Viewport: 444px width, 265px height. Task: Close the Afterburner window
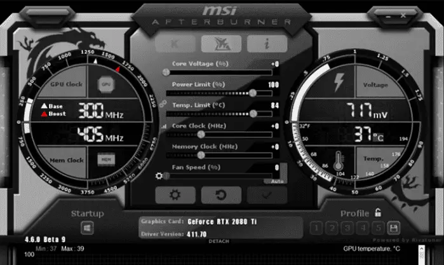[x=403, y=15]
